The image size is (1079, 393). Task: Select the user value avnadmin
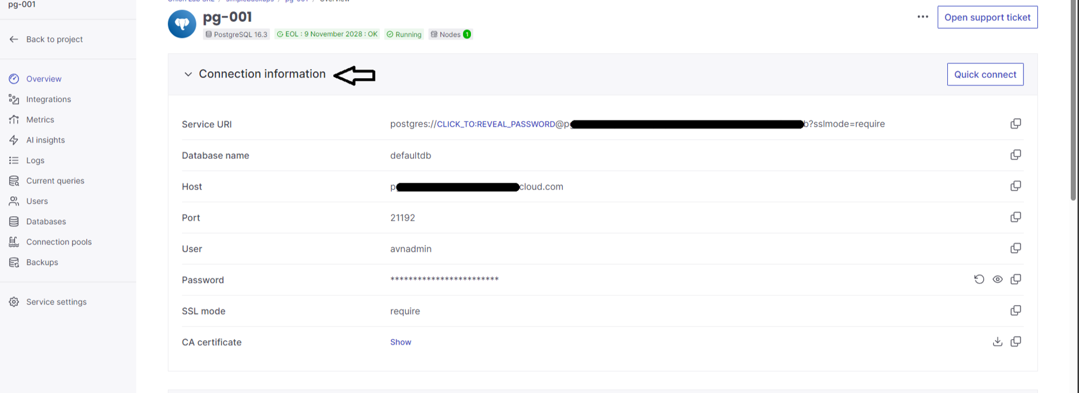coord(411,249)
